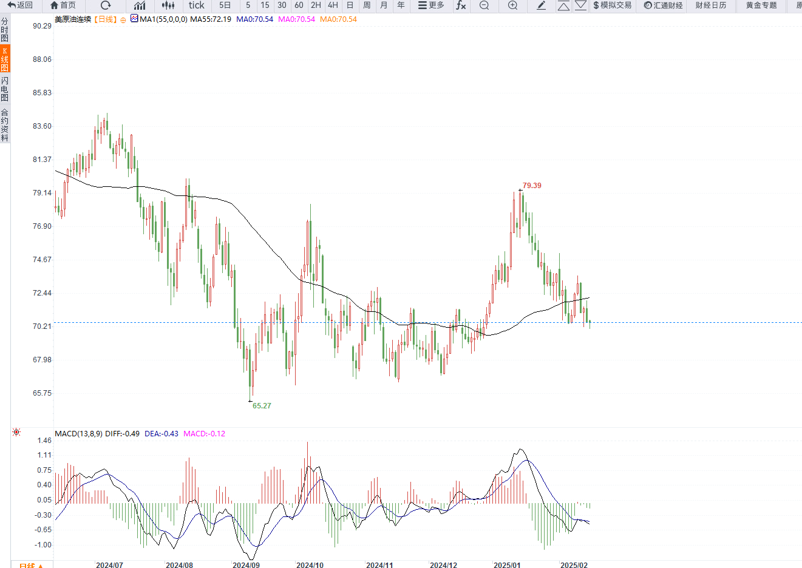Open 汇通财经 news

click(664, 5)
